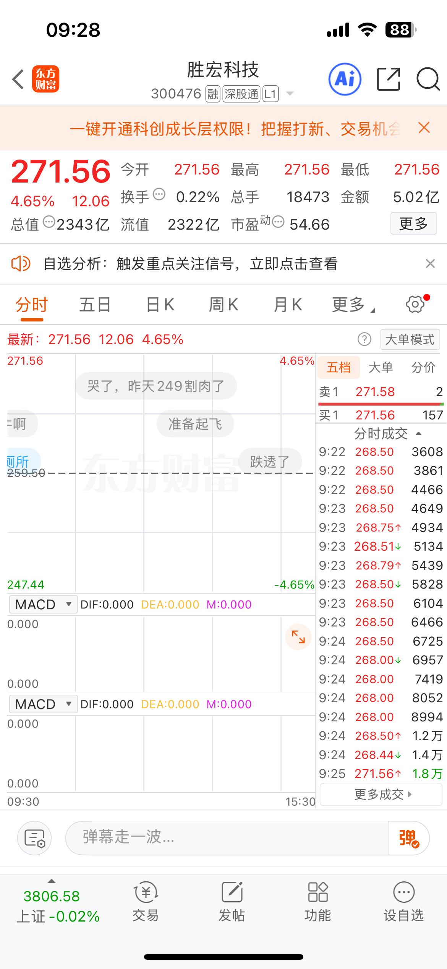The image size is (447, 969).
Task: Select the 分时 tab
Action: [32, 305]
